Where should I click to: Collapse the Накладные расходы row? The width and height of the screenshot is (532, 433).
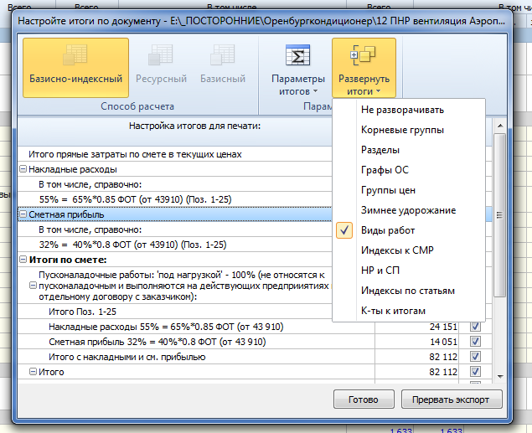coord(23,169)
